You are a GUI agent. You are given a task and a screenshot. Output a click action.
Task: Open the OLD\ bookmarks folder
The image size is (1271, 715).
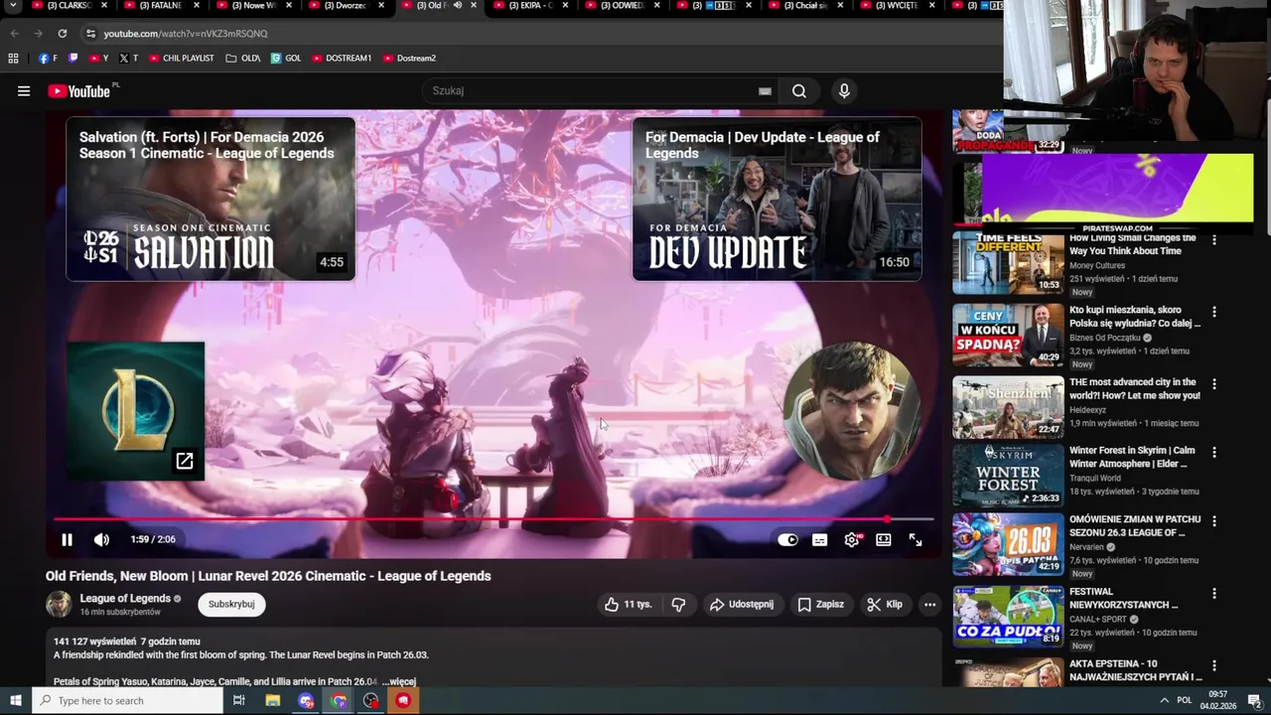pos(243,58)
